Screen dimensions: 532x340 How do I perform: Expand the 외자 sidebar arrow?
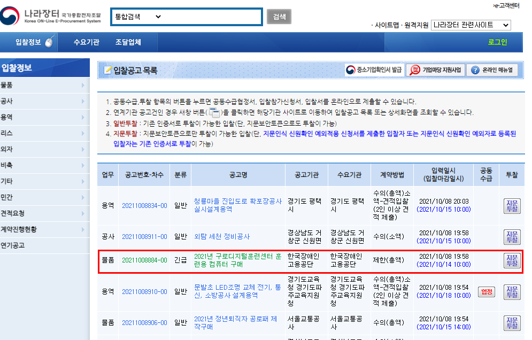point(83,149)
